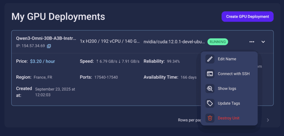284x136 pixels.
Task: Click the tag icon beside Update Tags
Action: coord(210,103)
